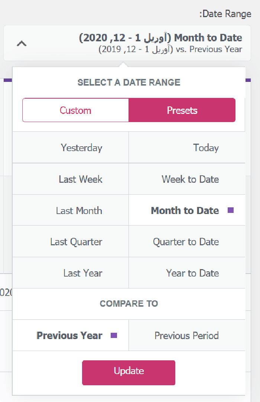Viewport: 260px width, 402px height.
Task: Collapse the date range chevron arrow
Action: point(22,44)
